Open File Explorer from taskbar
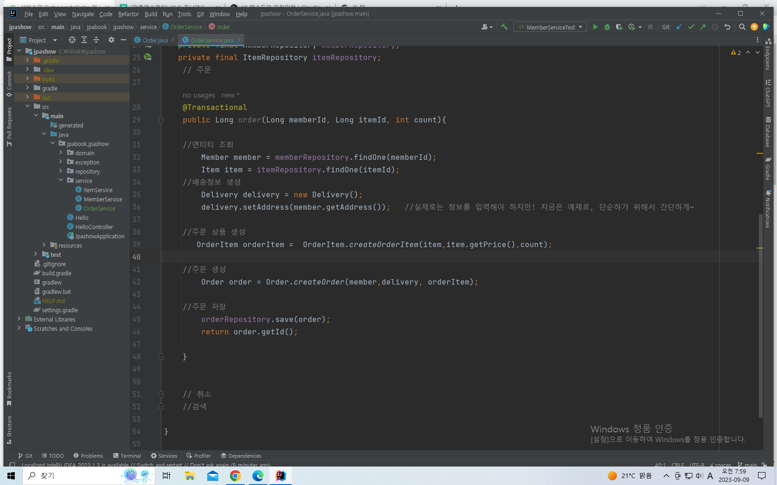Screen dimensions: 777x485 coord(190,476)
